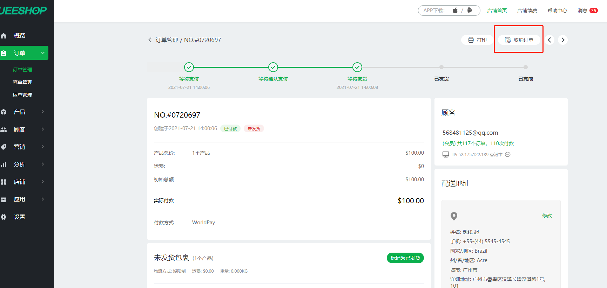
Task: Click the 设置 gear icon in sidebar
Action: point(4,217)
